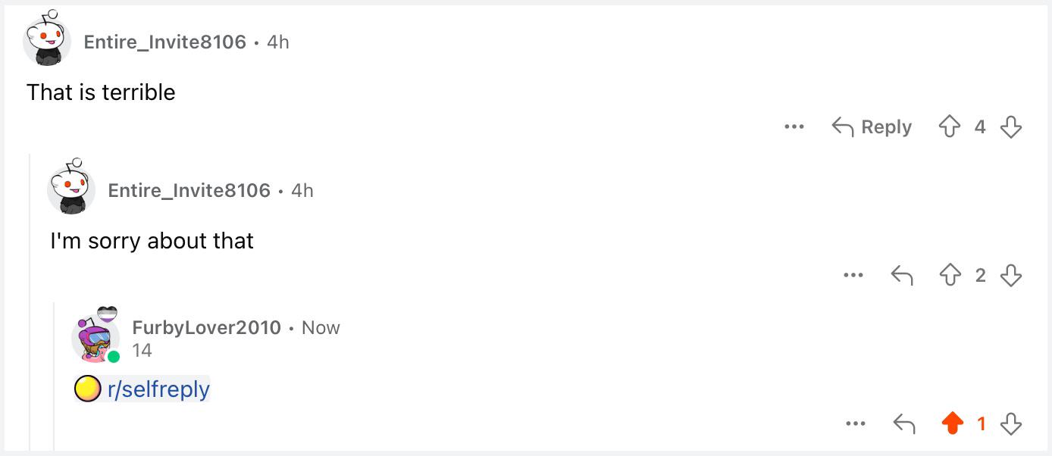Reply arrow on "I'm sorry about that" comment

(901, 275)
